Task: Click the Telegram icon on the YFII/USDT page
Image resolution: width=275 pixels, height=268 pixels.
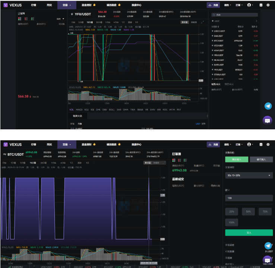Action: point(268,106)
